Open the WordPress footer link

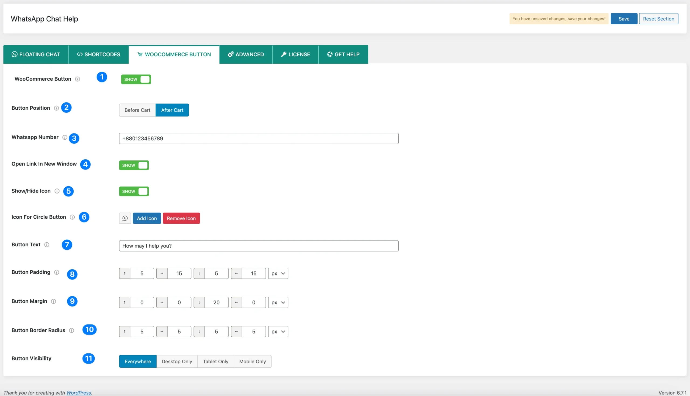[x=79, y=393]
